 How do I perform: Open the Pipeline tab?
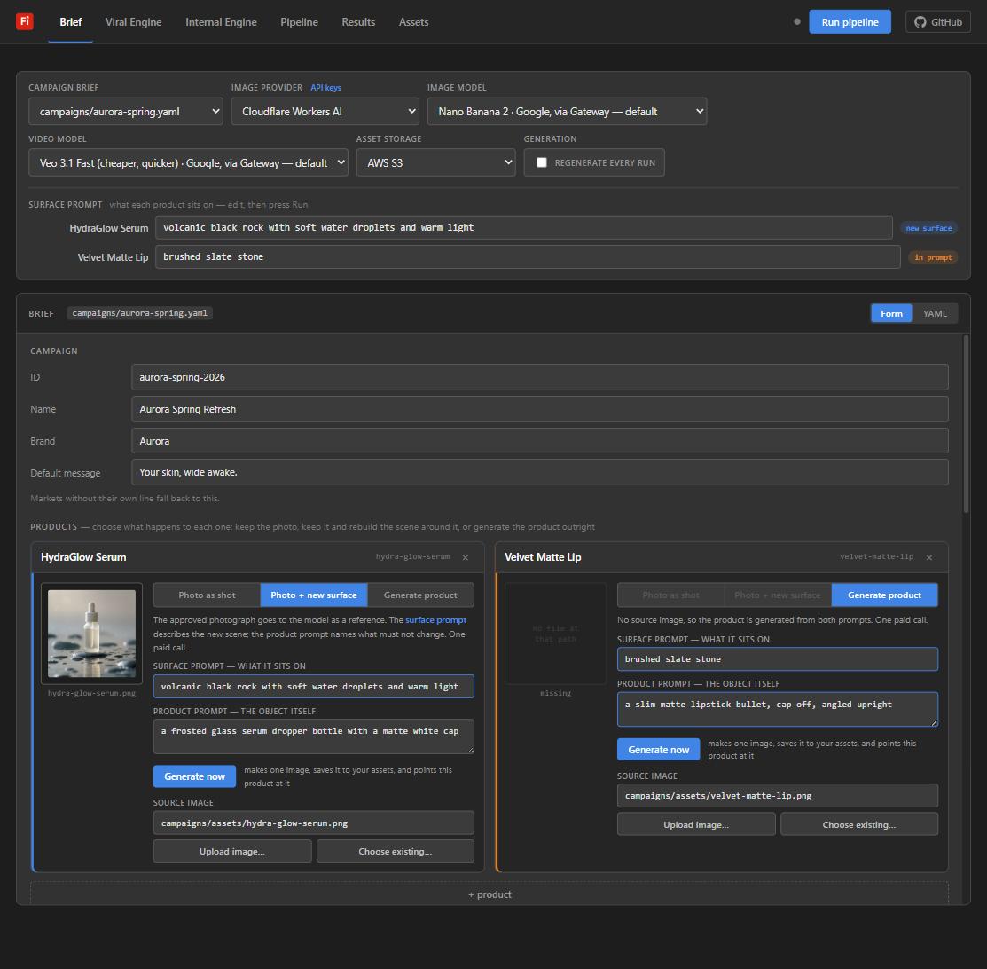[299, 22]
